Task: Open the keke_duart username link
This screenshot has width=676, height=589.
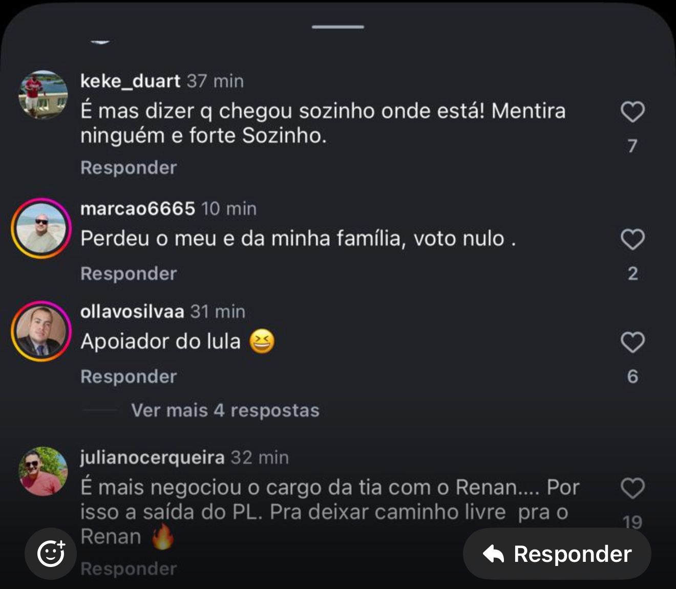Action: 130,81
